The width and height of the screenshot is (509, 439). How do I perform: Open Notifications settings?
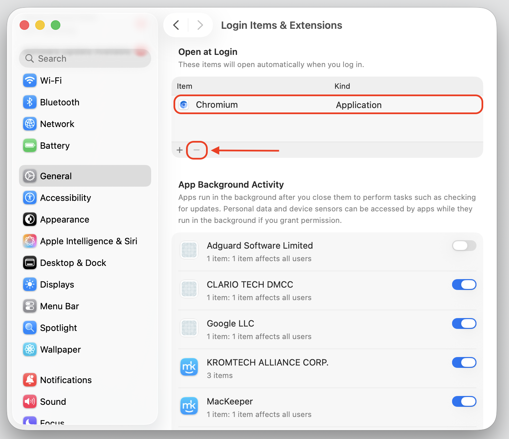click(x=85, y=380)
